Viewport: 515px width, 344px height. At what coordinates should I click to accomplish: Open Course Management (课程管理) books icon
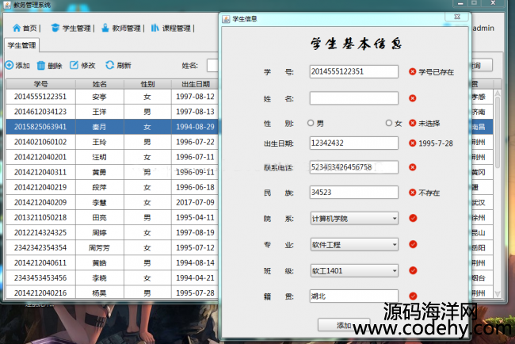click(x=155, y=28)
